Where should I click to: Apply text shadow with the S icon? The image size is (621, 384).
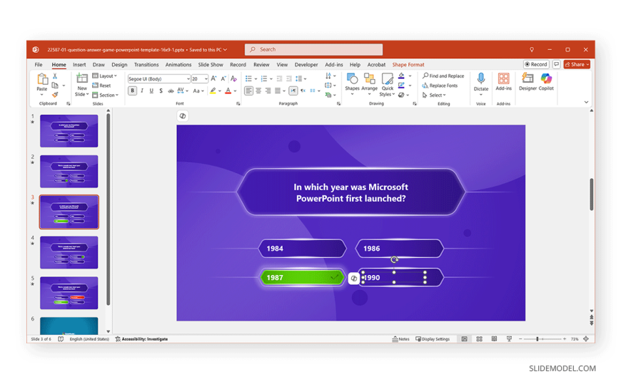pos(161,91)
